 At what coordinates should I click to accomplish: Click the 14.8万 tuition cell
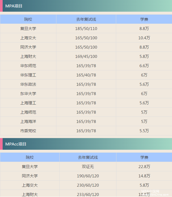[144, 176]
